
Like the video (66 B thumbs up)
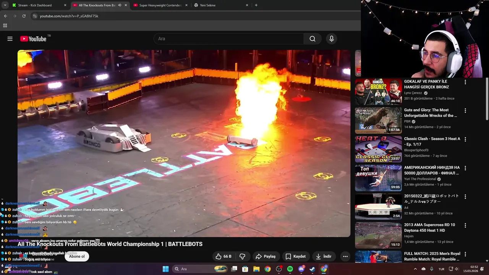click(x=223, y=256)
